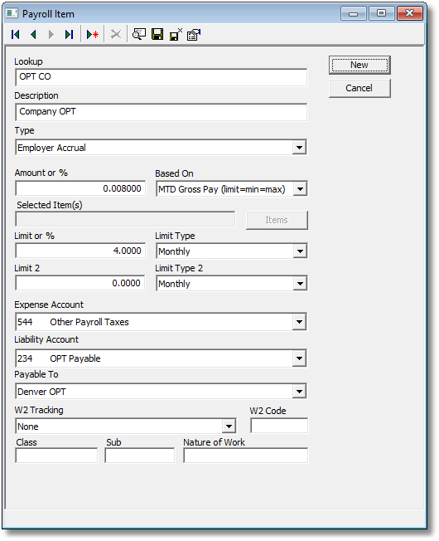Select the Amount or % field
This screenshot has width=439, height=541.
coord(80,188)
